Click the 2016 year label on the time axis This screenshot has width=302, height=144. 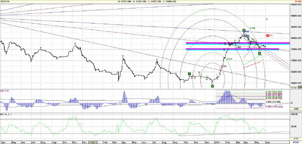click(217, 142)
